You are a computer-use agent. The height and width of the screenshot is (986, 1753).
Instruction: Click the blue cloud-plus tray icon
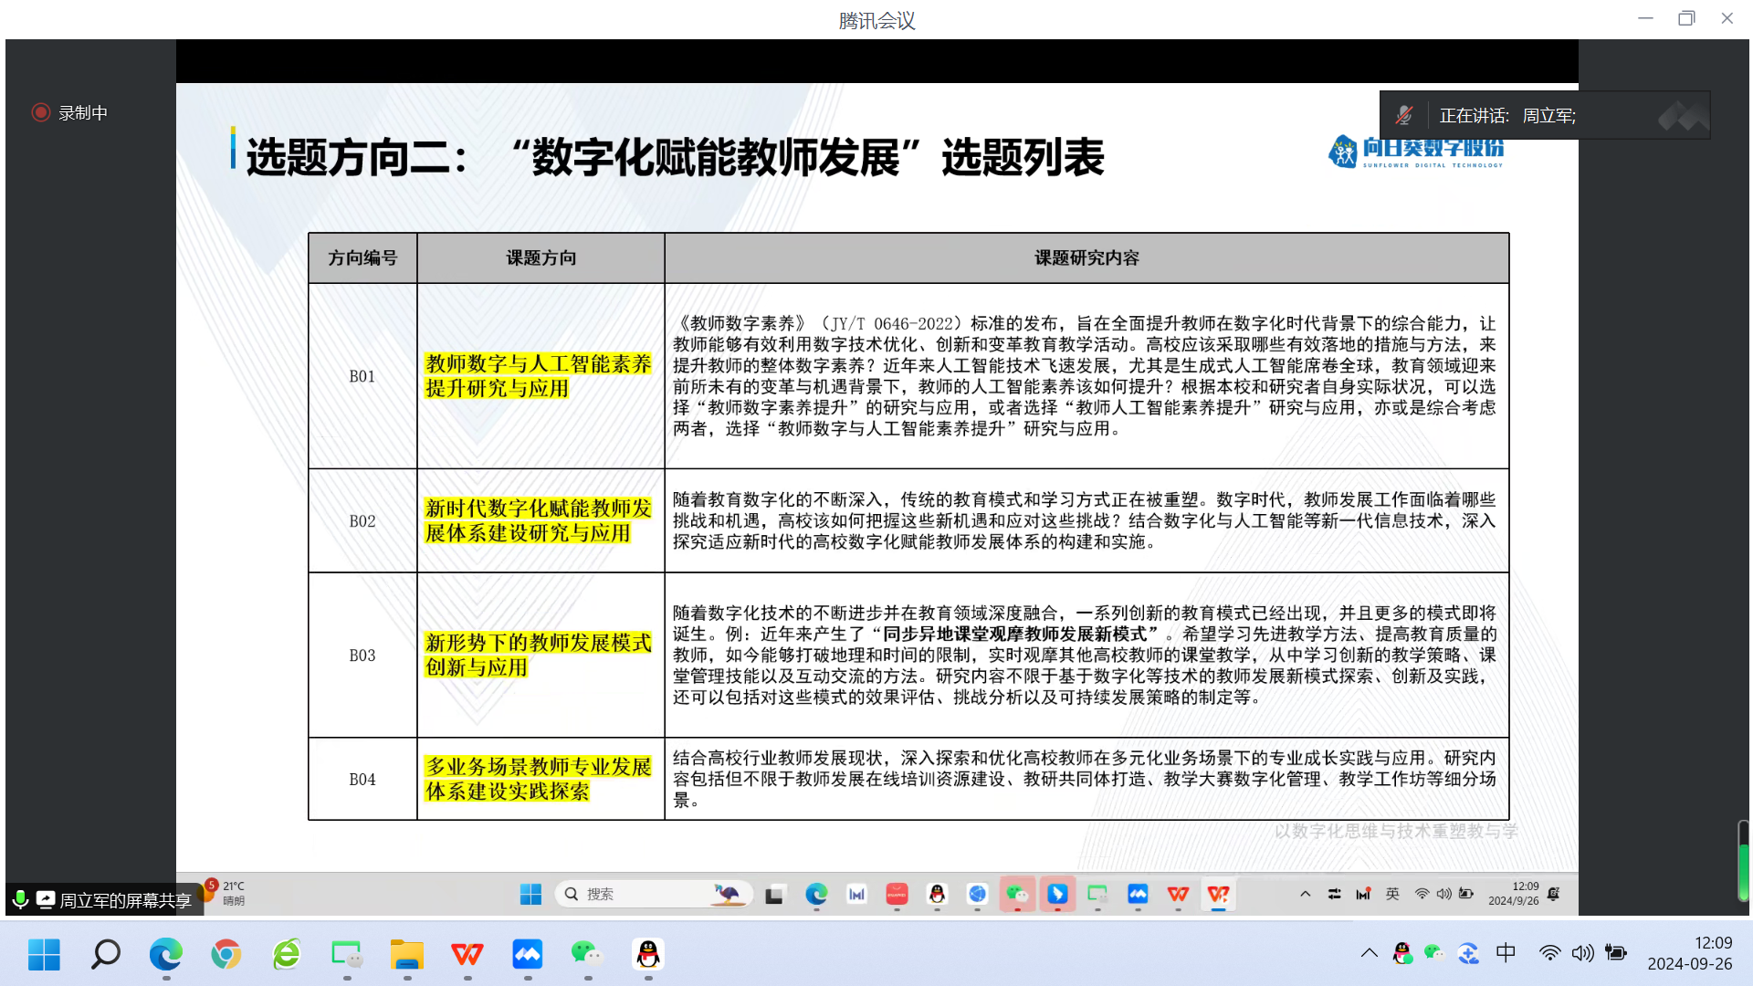[x=1468, y=953]
